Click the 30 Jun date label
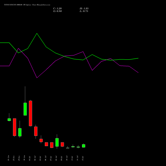This screenshot has width=166, height=166. 24,158
